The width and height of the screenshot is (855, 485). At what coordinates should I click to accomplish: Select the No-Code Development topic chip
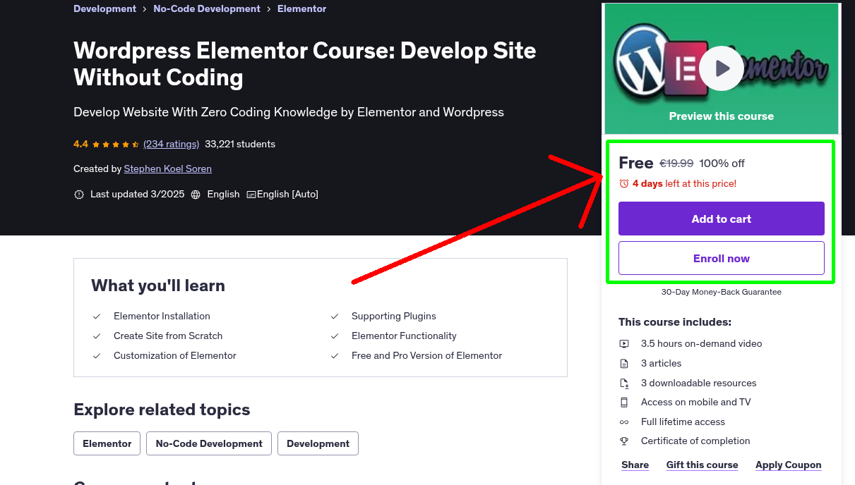[x=209, y=443]
